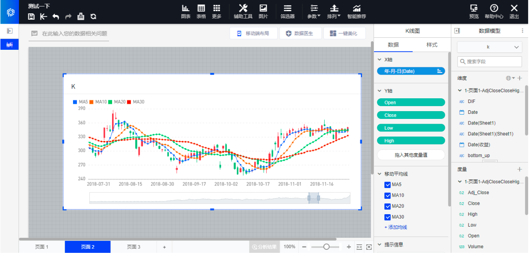Uncheck the MA5 checkbox

388,185
